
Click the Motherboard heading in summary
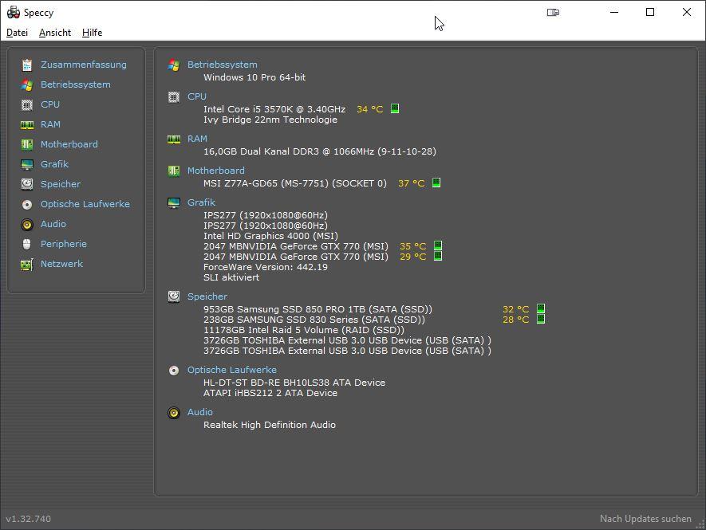[x=215, y=171]
